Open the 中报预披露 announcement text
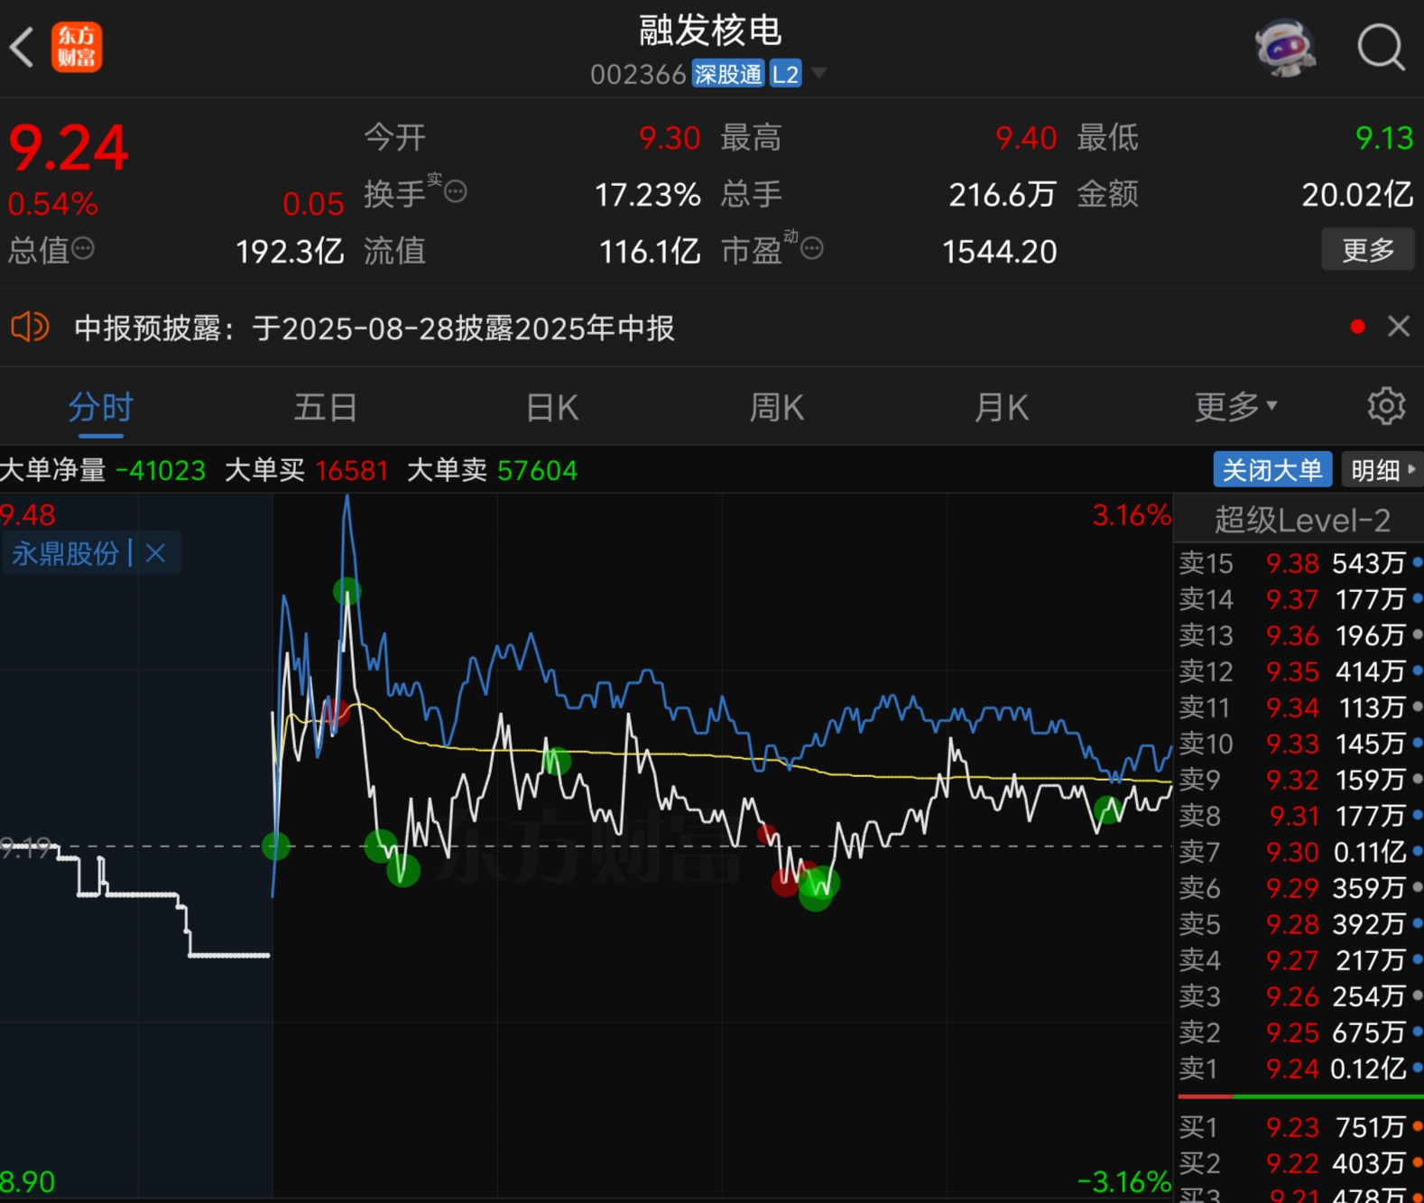 (374, 328)
